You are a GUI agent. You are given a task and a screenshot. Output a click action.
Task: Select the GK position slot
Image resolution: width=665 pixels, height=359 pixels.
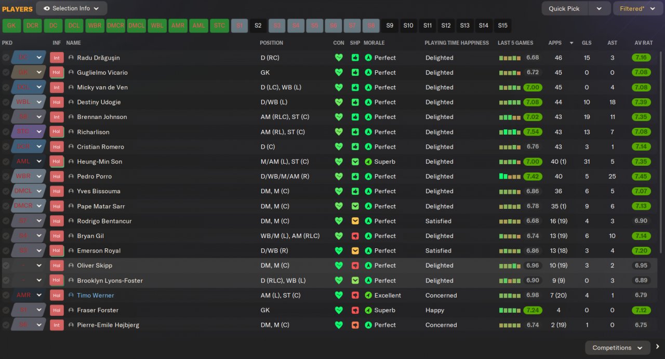[x=11, y=25]
